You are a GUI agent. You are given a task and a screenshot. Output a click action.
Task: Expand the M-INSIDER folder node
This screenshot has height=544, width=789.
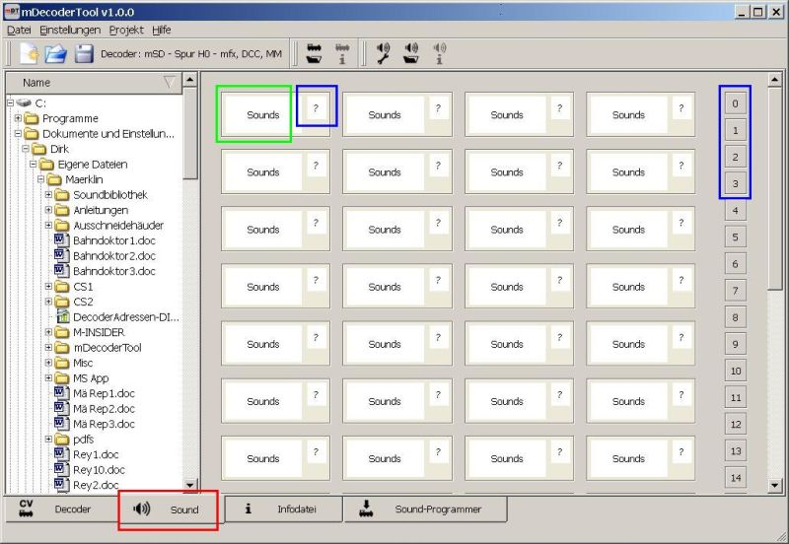coord(48,332)
